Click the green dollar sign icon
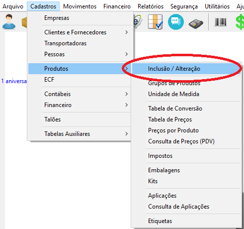 (240, 22)
